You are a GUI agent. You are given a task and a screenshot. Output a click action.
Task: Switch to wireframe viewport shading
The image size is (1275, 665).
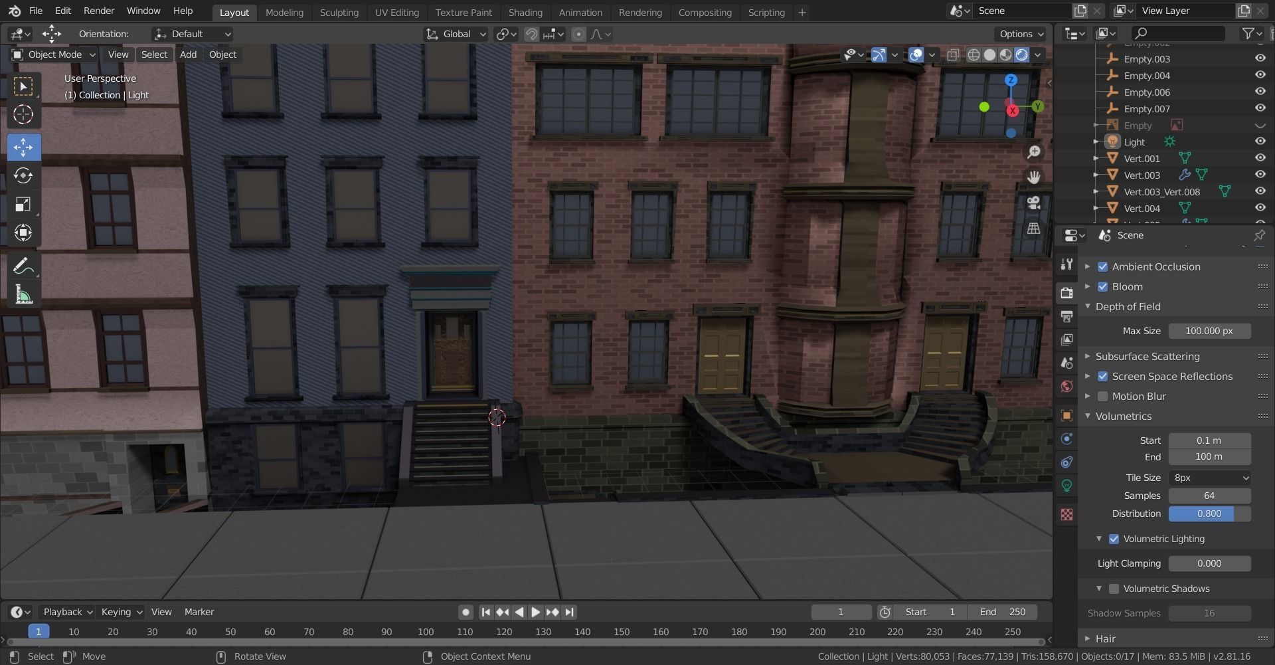pos(974,55)
